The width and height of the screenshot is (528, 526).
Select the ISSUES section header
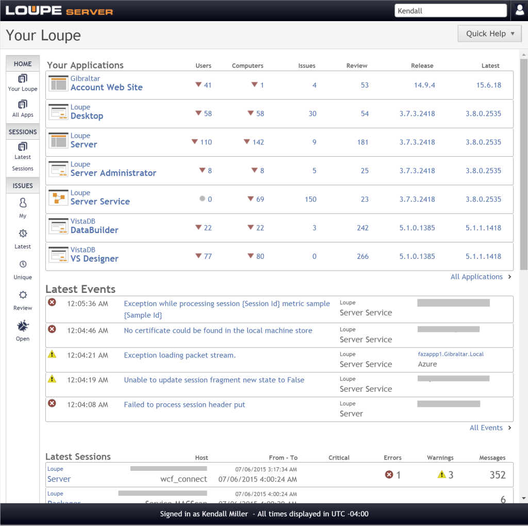[22, 185]
